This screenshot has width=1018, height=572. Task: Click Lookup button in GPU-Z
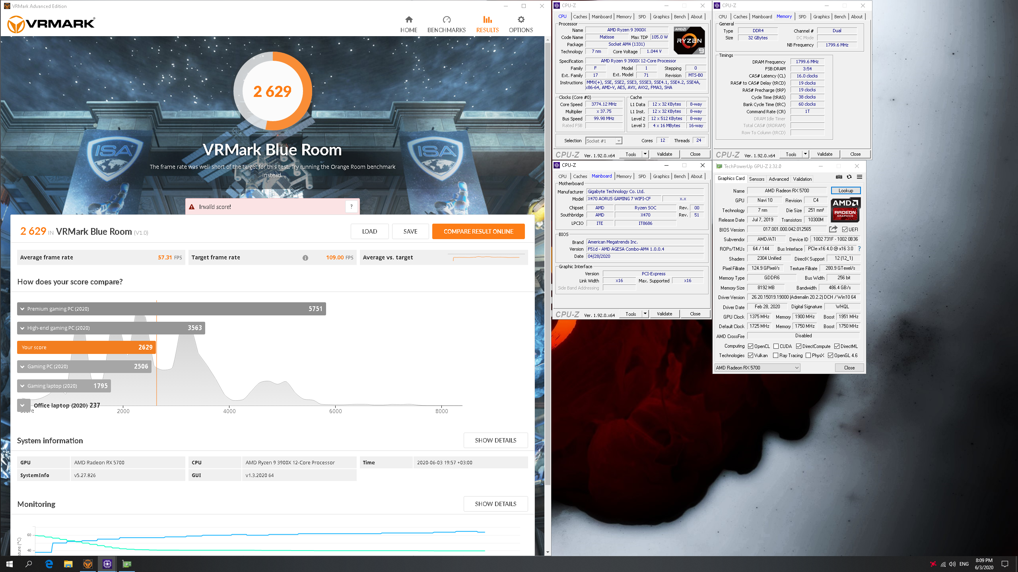pyautogui.click(x=846, y=191)
